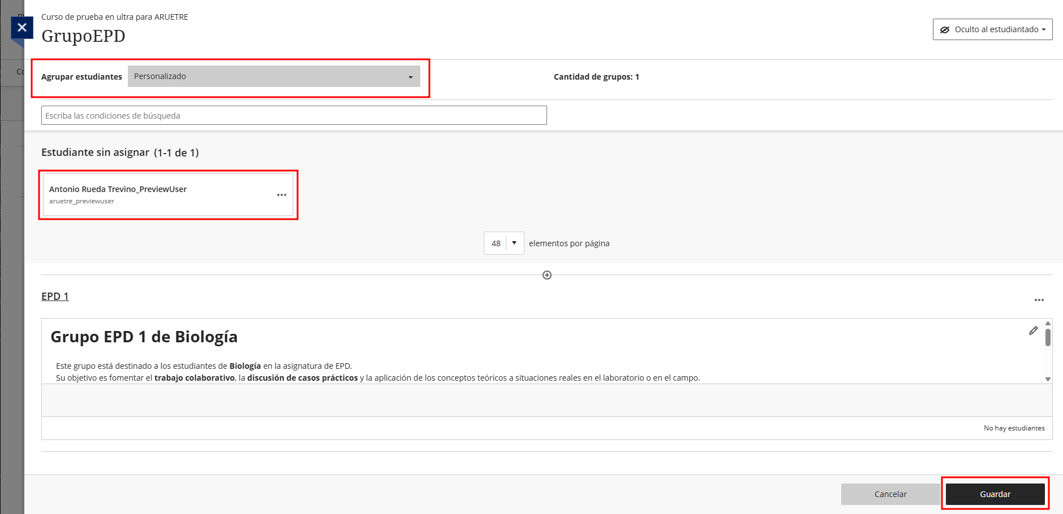Click the description box scrollbar thumb
This screenshot has width=1063, height=514.
(x=1048, y=338)
